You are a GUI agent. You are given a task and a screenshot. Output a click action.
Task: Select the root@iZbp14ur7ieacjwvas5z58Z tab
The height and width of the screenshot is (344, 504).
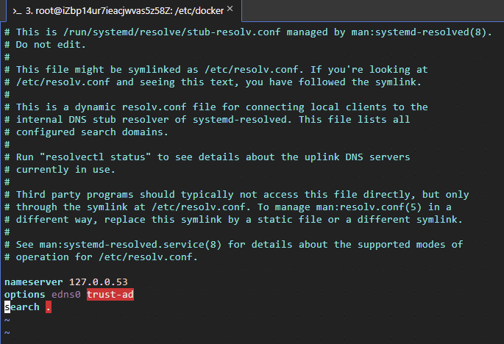118,11
